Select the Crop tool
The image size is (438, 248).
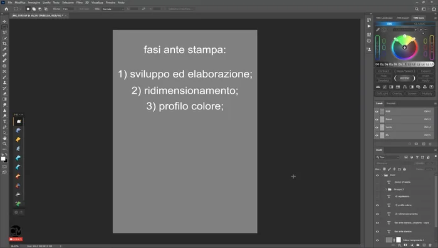4,44
